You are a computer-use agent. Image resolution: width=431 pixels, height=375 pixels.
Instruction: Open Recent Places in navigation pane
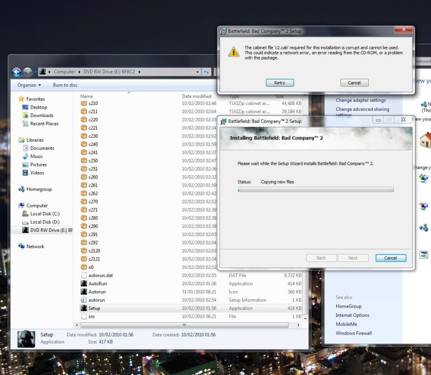(44, 124)
